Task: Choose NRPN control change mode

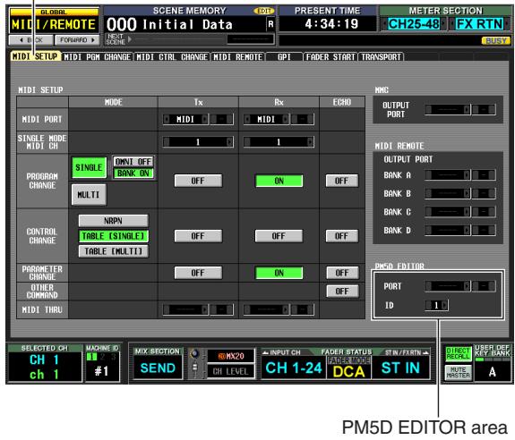Action: click(114, 221)
